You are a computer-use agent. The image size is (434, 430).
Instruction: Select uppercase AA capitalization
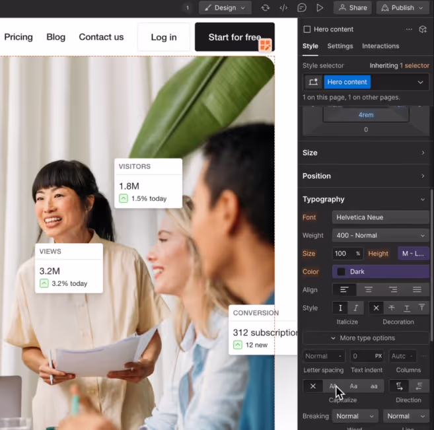pos(333,386)
